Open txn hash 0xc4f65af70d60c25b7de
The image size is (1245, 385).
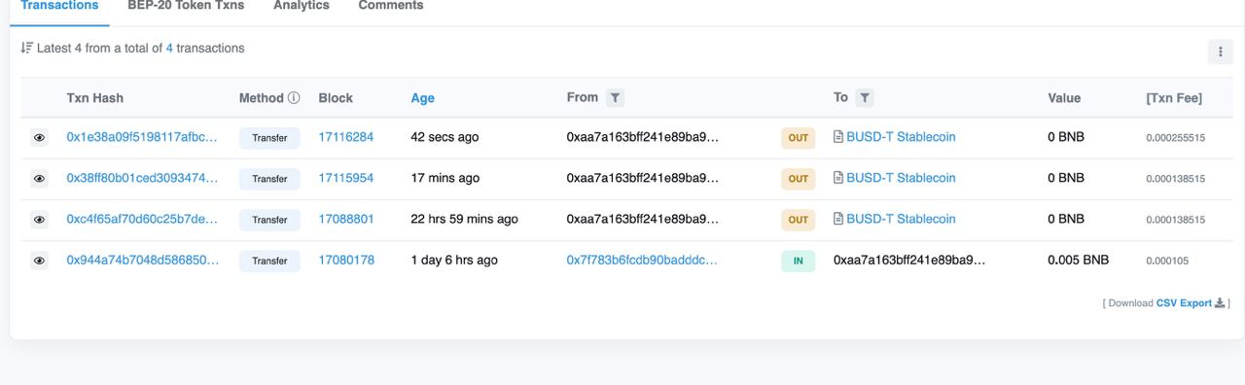[x=142, y=219]
